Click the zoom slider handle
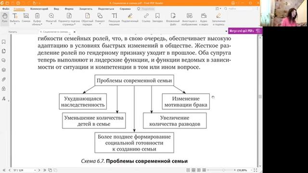Screen dimensions: 308x173 point(223,170)
